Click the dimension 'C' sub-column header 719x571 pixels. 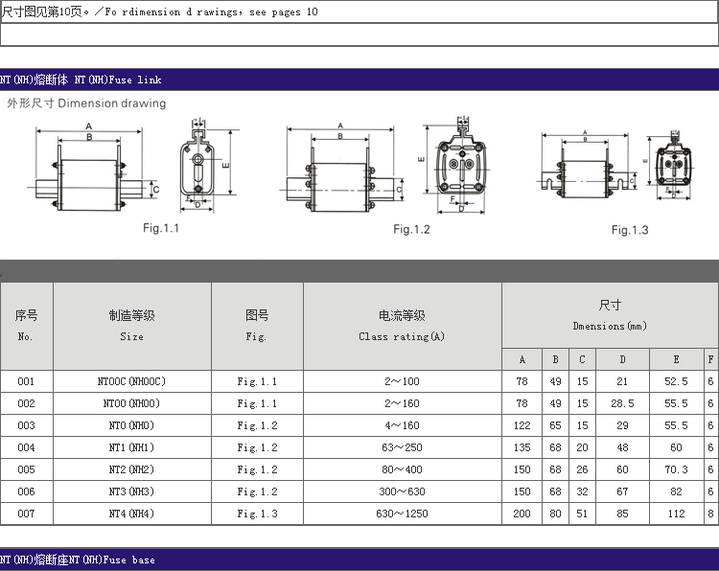tap(582, 359)
